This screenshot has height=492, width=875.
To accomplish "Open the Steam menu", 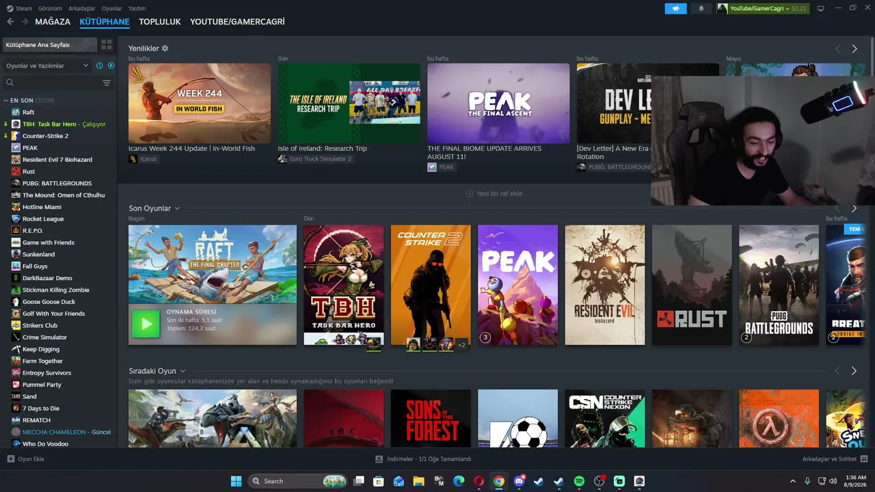I will (20, 8).
